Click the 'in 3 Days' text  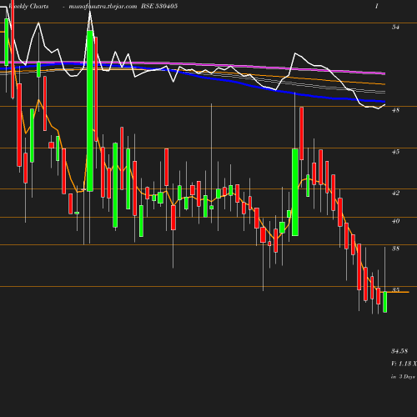tap(403, 377)
